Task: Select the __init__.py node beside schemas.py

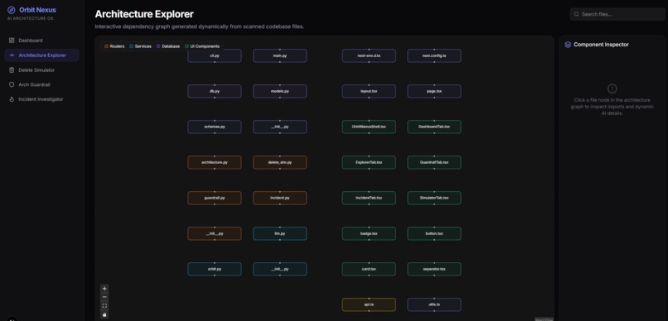Action: click(x=279, y=127)
